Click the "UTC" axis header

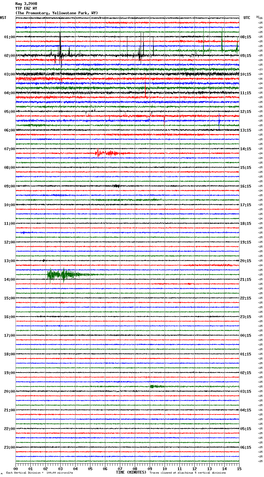(247, 18)
